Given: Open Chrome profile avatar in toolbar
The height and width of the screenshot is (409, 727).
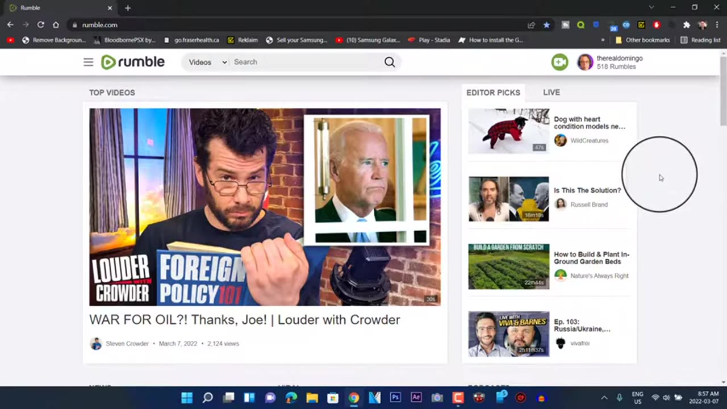Looking at the screenshot, I should [x=703, y=25].
